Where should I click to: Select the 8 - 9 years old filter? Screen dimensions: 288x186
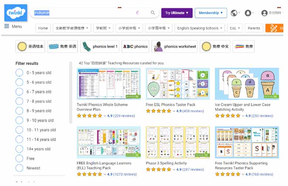point(19,111)
